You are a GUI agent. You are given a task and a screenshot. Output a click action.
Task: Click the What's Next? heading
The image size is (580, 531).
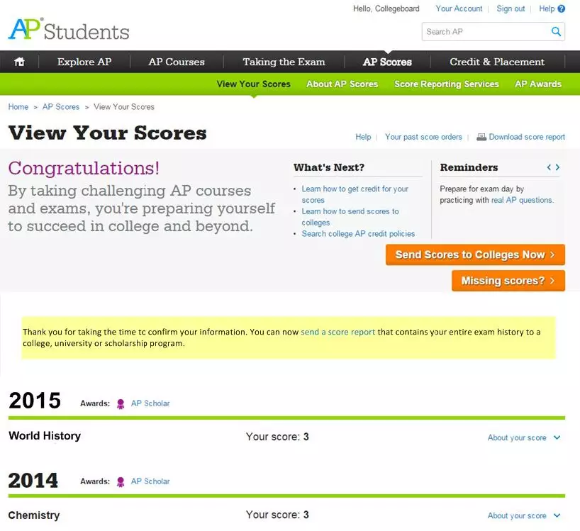[x=329, y=167]
